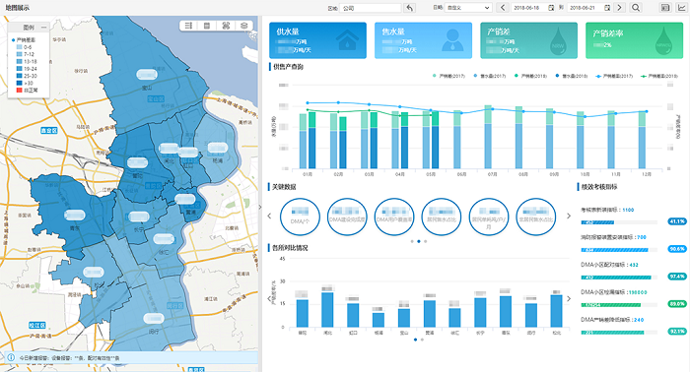Toggle the 售水量(2018) legend series

571,76
